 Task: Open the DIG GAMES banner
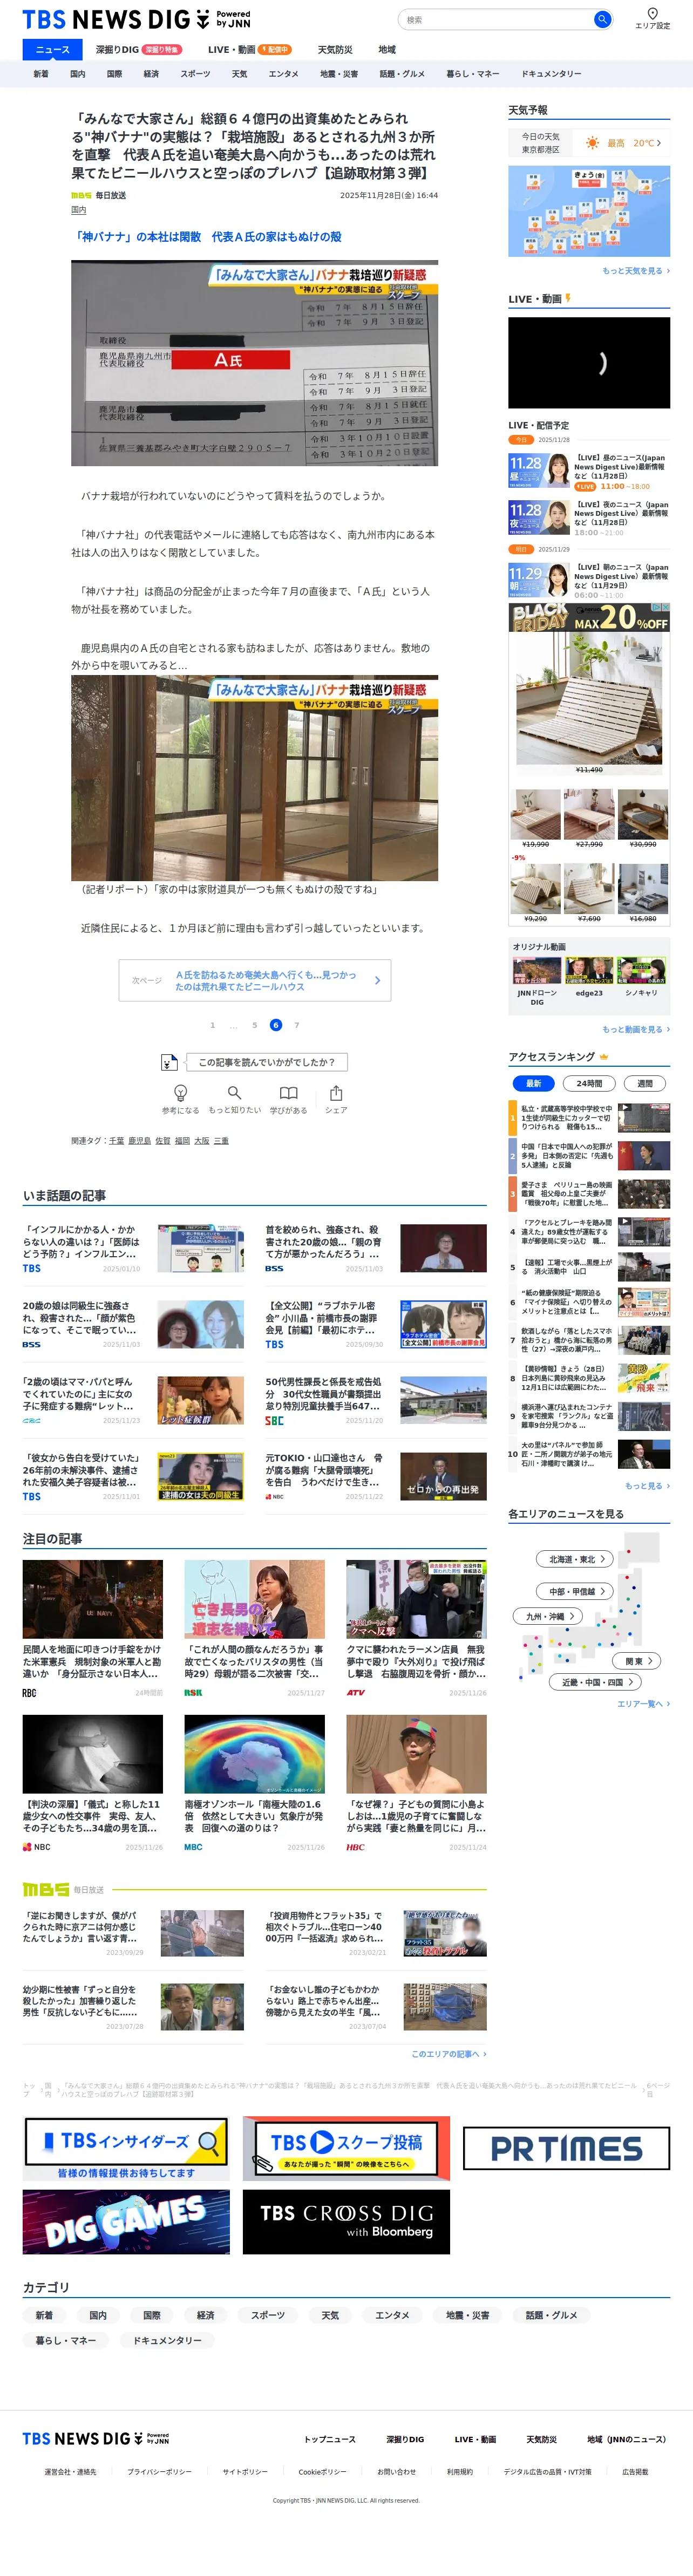[126, 2222]
